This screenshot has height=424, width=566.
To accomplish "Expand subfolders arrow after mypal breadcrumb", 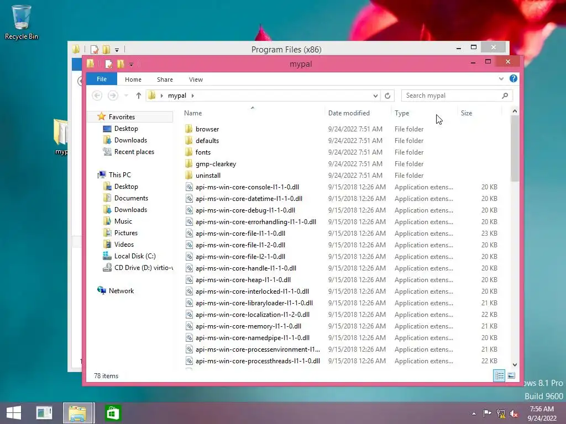I will tap(193, 96).
